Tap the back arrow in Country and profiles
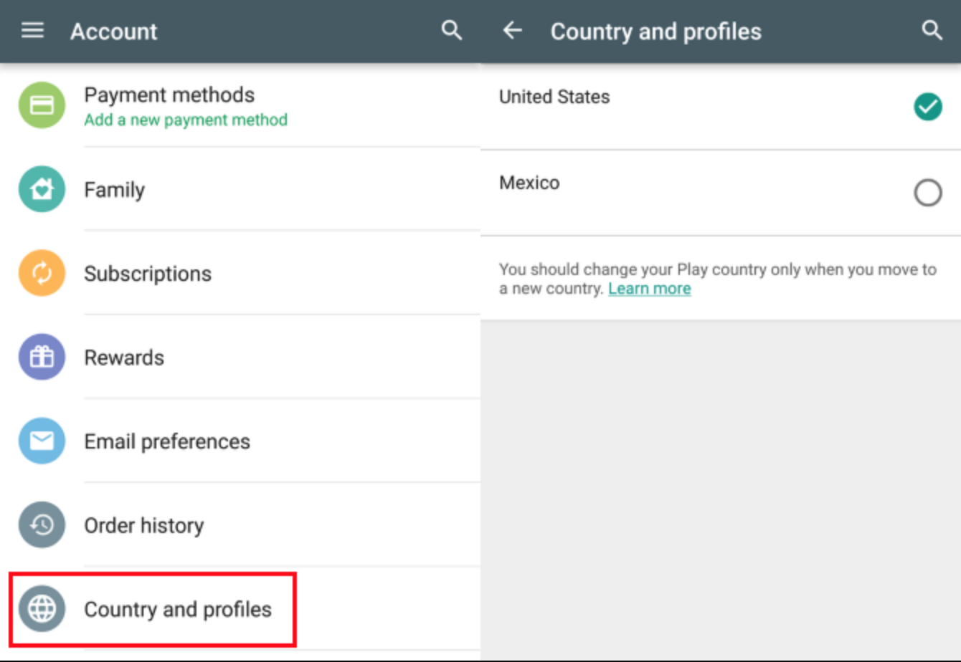Screen dimensions: 961x662 coord(512,31)
